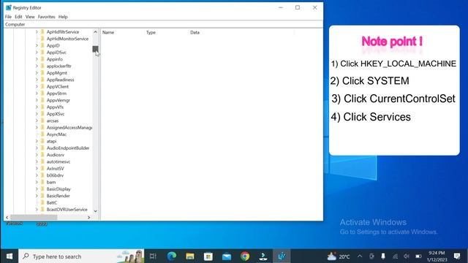Viewport: 468px width, 263px height.
Task: Click the tree horizontal scrollbar thumb
Action: (x=34, y=218)
